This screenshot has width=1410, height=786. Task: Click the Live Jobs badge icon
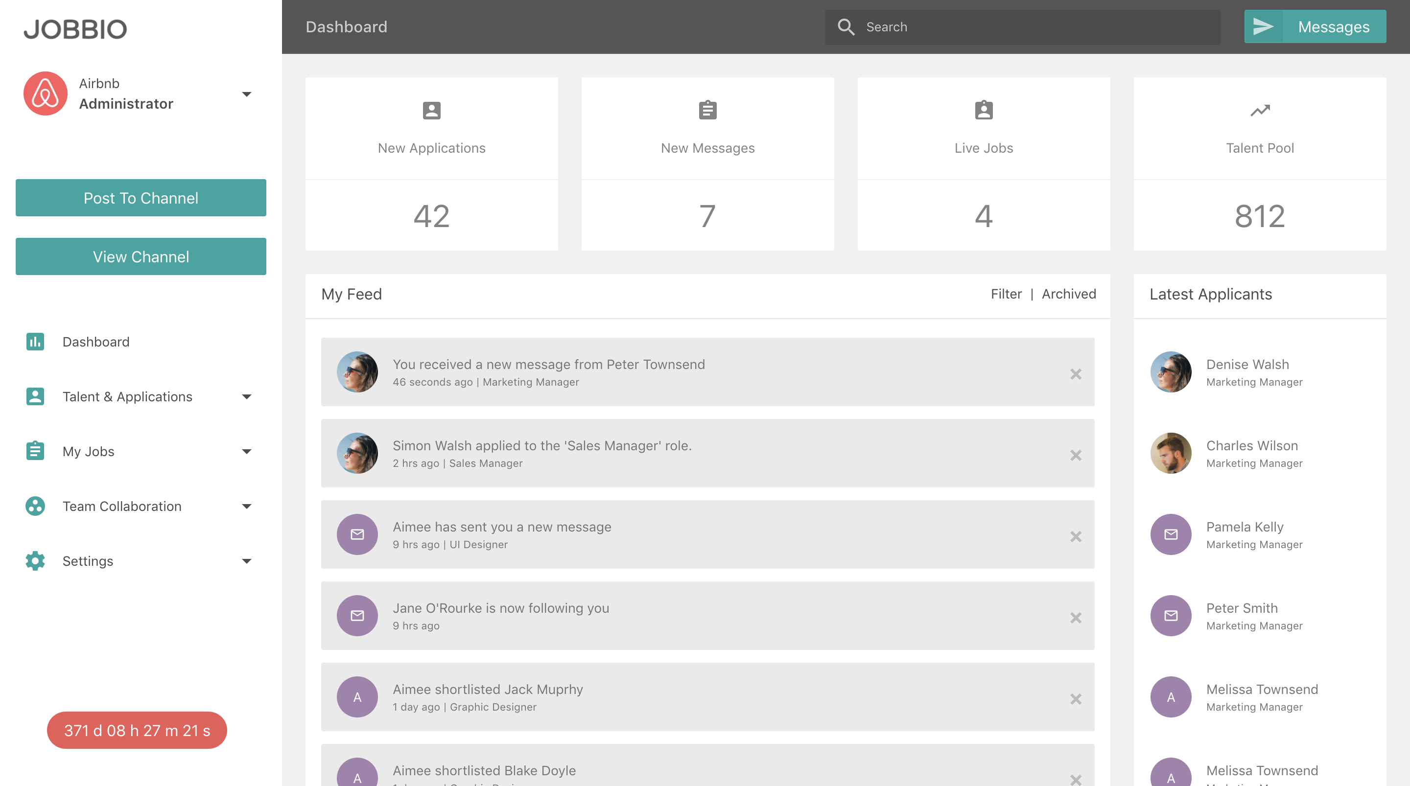coord(984,110)
